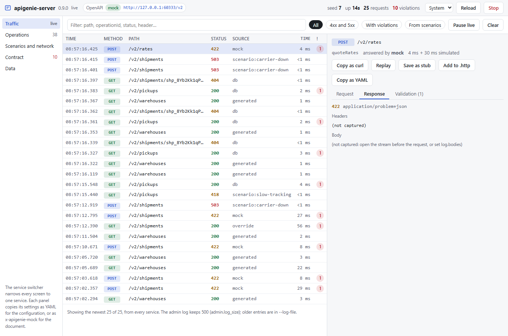The image size is (508, 336).
Task: Click the 422 application/problem+json line
Action: point(369,106)
